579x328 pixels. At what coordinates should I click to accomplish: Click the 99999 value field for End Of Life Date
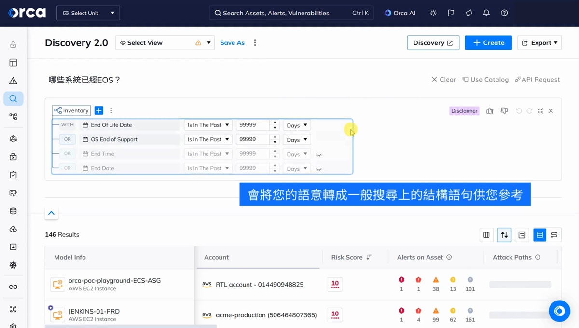click(253, 125)
